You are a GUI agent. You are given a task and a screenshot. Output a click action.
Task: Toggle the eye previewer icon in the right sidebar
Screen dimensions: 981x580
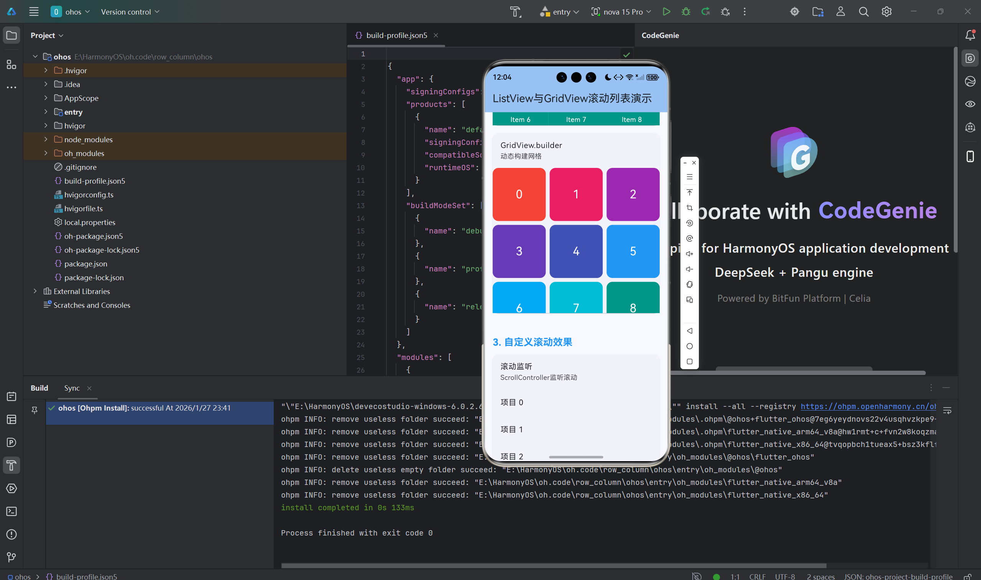click(970, 104)
